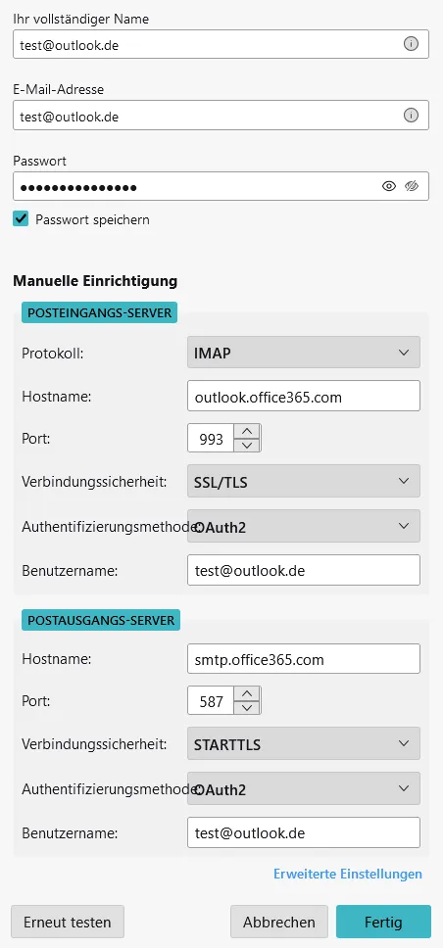The image size is (443, 948).
Task: Increase the outgoing port 587 with the up arrow
Action: pyautogui.click(x=246, y=694)
